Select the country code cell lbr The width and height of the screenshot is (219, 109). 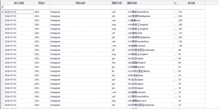(x=119, y=71)
